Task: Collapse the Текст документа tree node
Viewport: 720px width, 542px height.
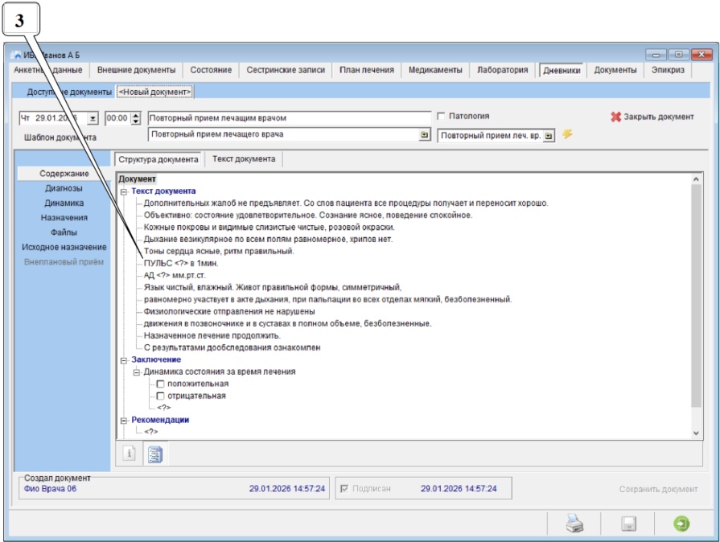Action: point(124,191)
